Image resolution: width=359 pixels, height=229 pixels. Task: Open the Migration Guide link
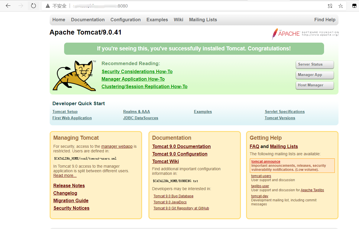click(x=71, y=200)
